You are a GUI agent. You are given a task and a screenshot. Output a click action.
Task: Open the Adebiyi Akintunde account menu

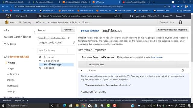pyautogui.click(x=150, y=16)
